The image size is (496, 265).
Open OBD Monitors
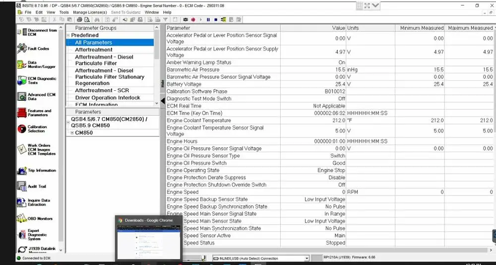(35, 218)
